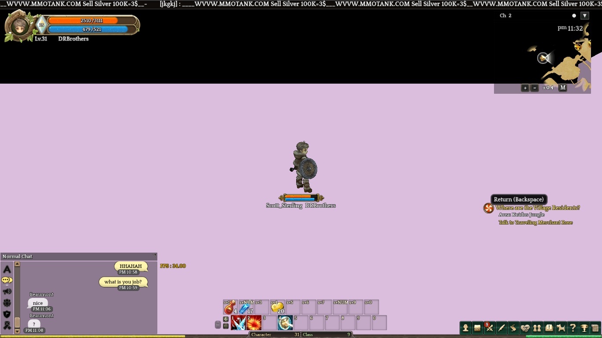Toggle the quick slot bar lock

coord(218,325)
